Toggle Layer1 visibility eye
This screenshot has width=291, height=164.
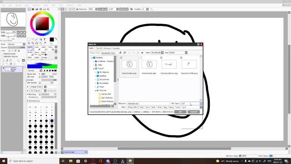3,68
